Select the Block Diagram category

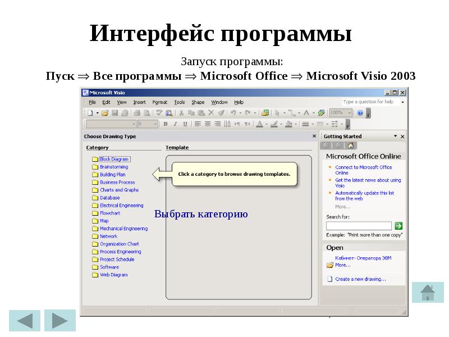point(111,159)
